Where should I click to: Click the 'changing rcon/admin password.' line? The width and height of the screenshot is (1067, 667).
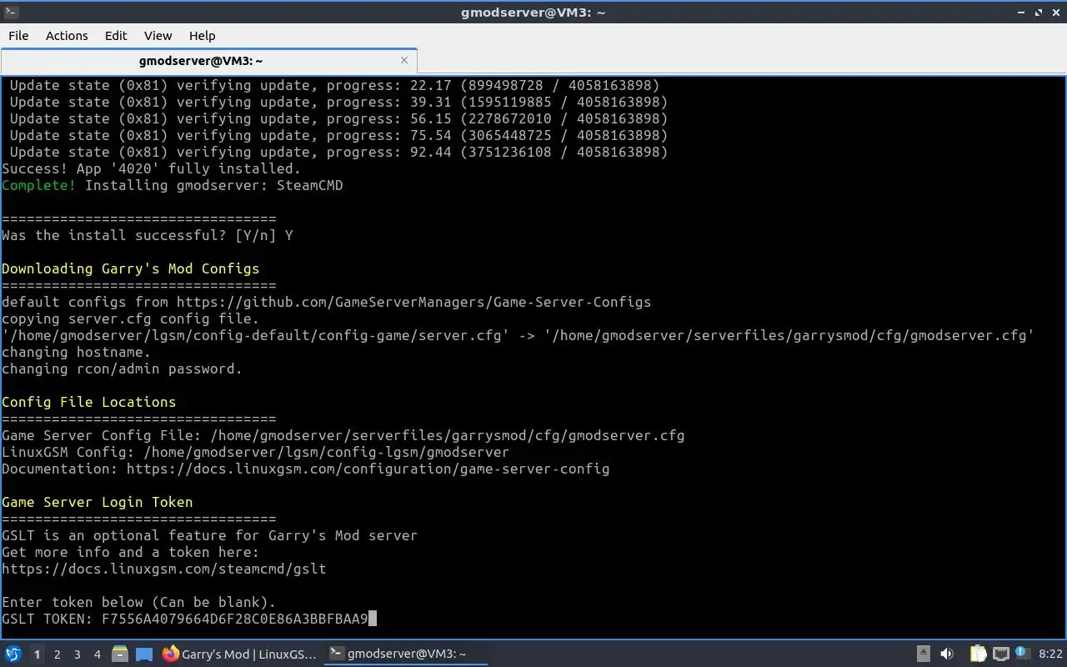(x=123, y=369)
